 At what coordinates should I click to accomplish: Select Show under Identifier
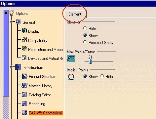point(85,35)
